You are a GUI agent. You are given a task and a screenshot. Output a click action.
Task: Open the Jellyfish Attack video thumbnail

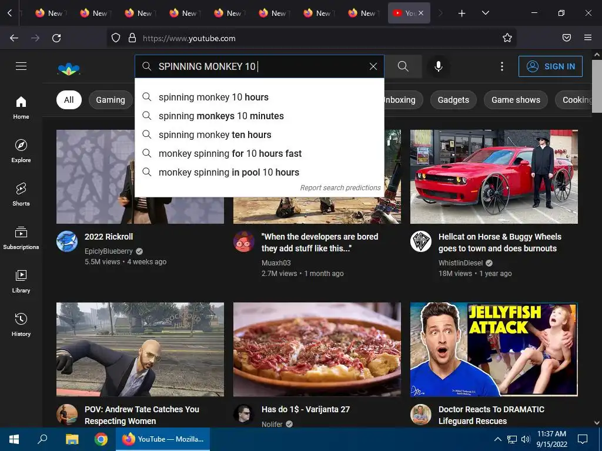coord(494,349)
